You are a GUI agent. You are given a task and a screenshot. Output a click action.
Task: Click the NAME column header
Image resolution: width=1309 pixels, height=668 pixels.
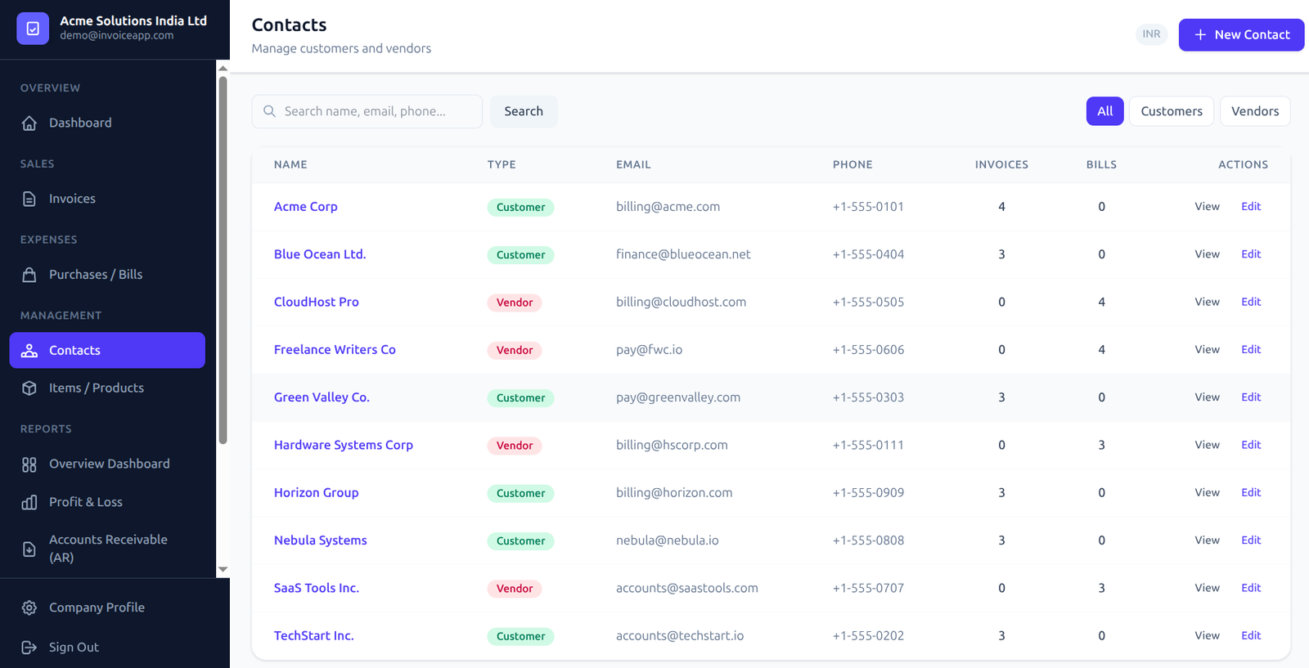[x=290, y=164]
